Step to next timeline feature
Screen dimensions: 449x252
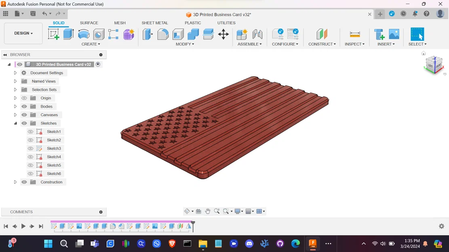(32, 226)
